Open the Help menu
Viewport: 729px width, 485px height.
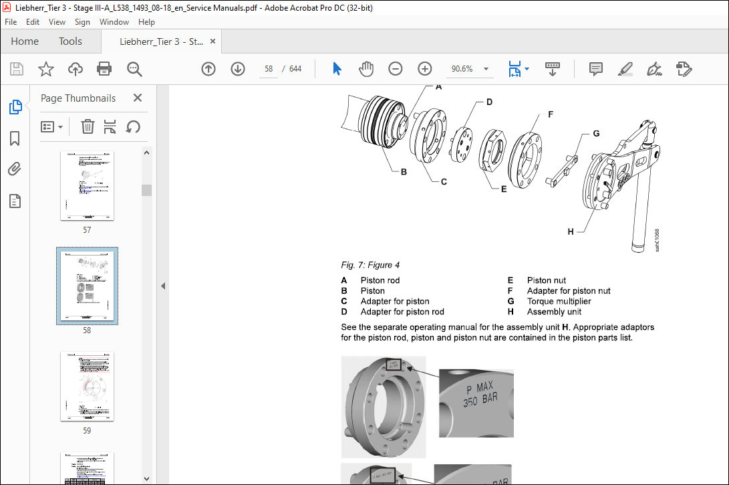146,22
